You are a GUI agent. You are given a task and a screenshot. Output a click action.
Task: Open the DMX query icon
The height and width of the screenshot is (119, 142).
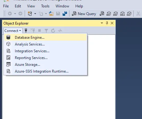pyautogui.click(x=115, y=14)
